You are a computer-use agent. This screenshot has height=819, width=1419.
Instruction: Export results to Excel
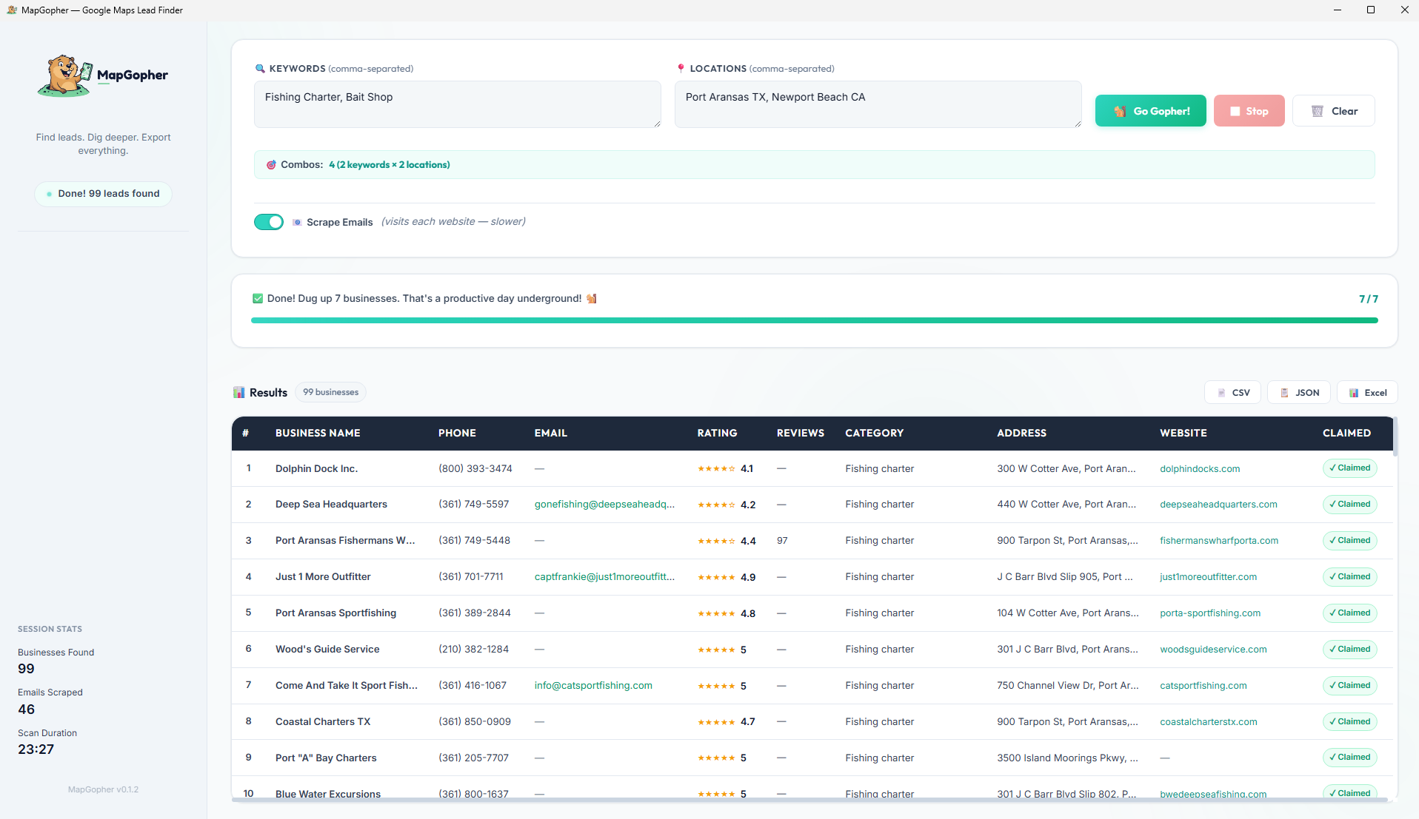pos(1366,393)
